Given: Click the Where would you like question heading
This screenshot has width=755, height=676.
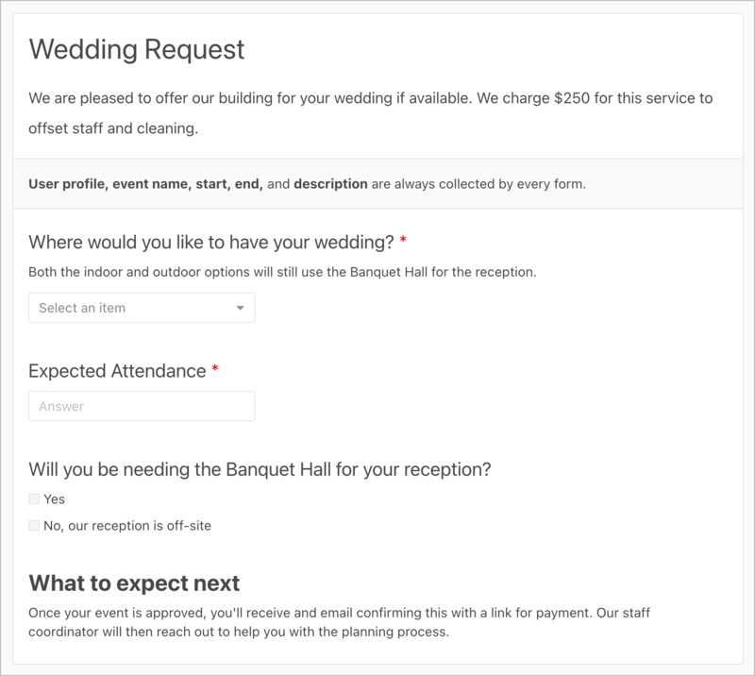Looking at the screenshot, I should point(208,242).
